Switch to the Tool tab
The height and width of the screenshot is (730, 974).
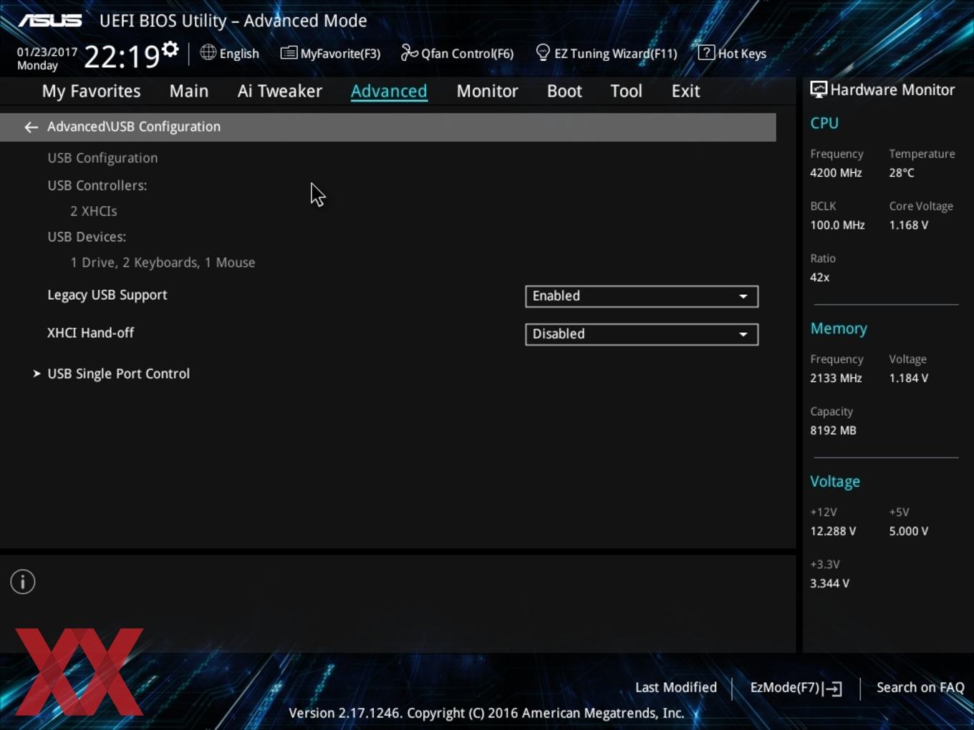point(626,91)
